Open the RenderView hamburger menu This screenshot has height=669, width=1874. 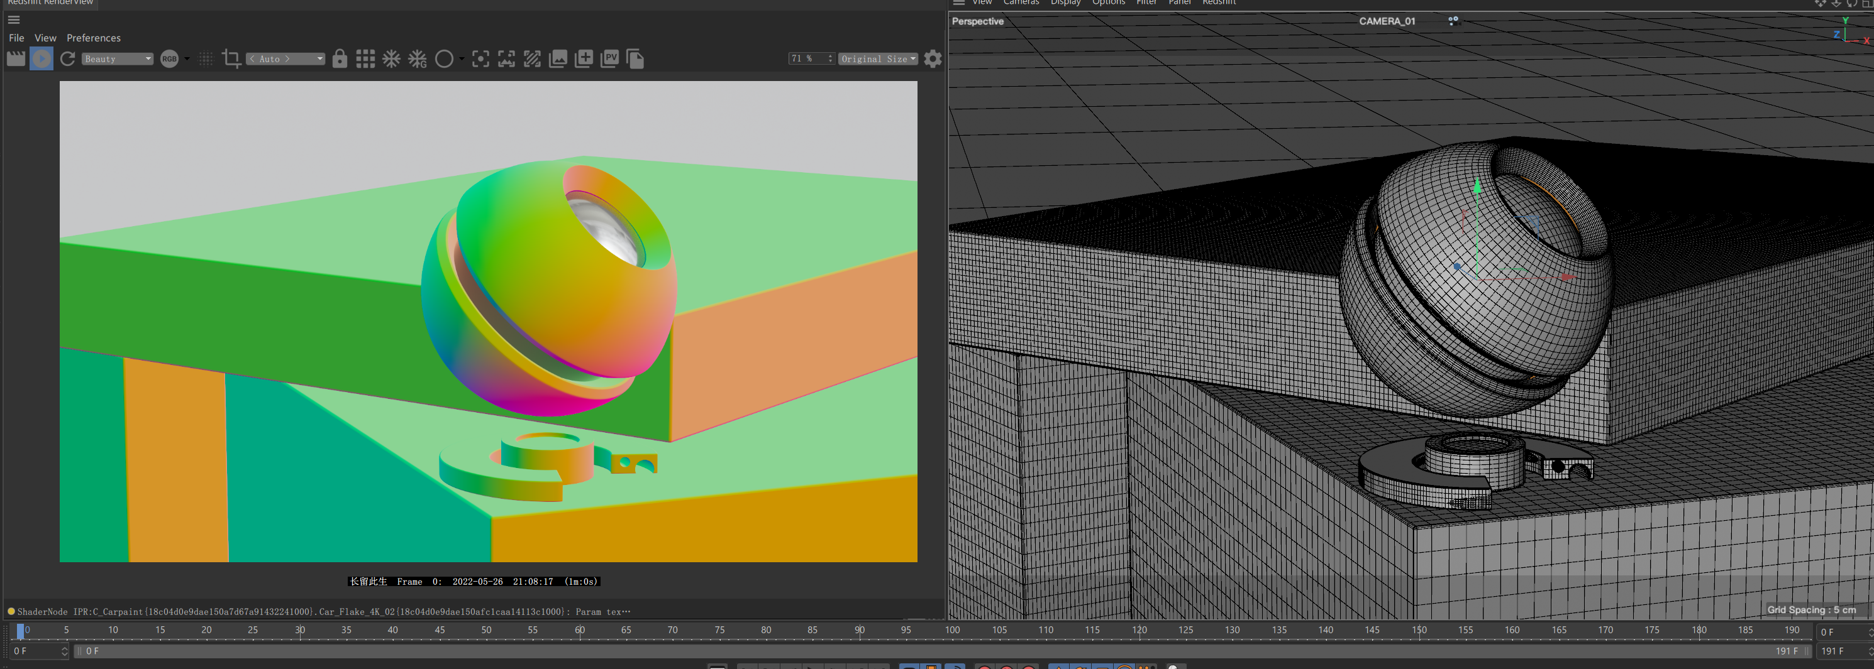click(14, 19)
